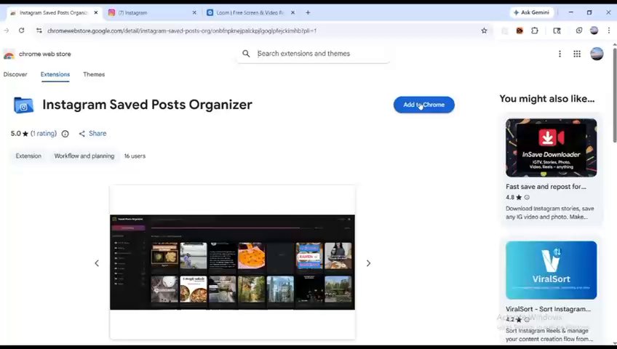
Task: Open the extension screenshot preview image
Action: [232, 262]
